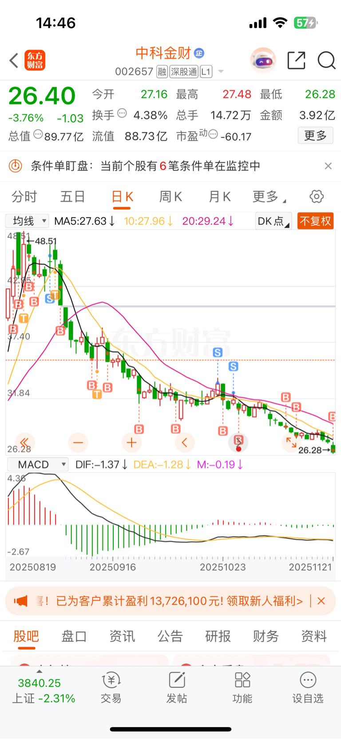
Task: Tap the 企 badge next to 中科金财
Action: click(x=199, y=53)
